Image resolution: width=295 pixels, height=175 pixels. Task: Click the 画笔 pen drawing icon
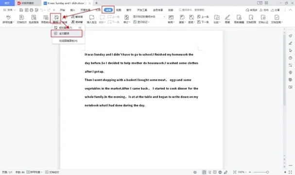pyautogui.click(x=227, y=19)
